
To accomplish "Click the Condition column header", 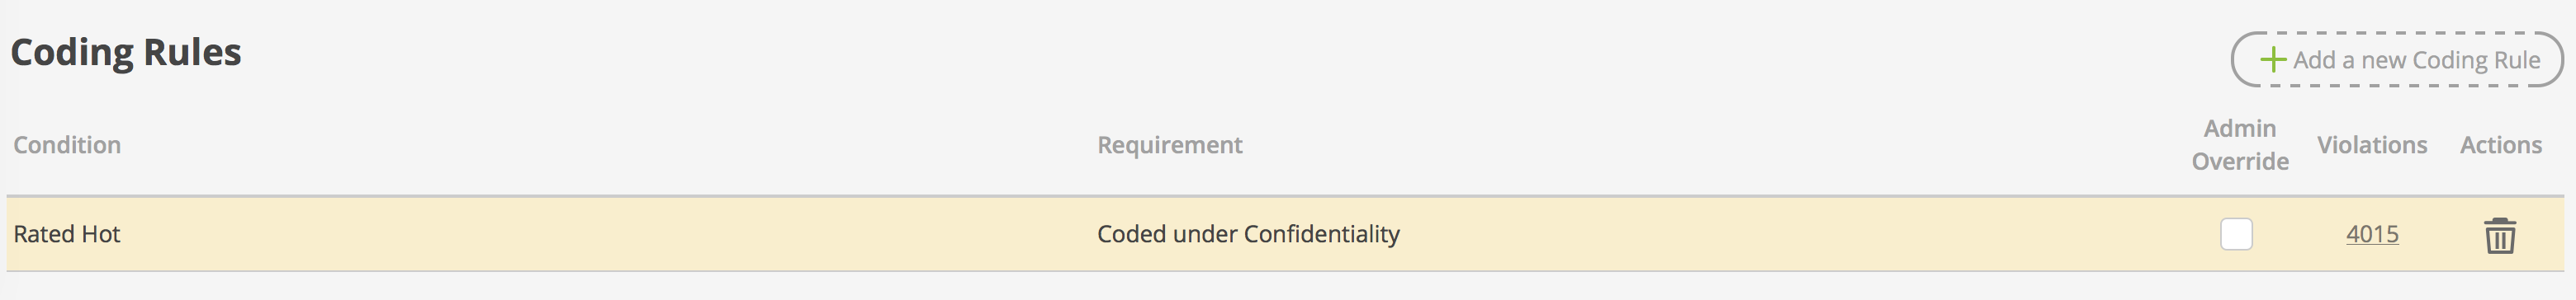I will pos(67,146).
